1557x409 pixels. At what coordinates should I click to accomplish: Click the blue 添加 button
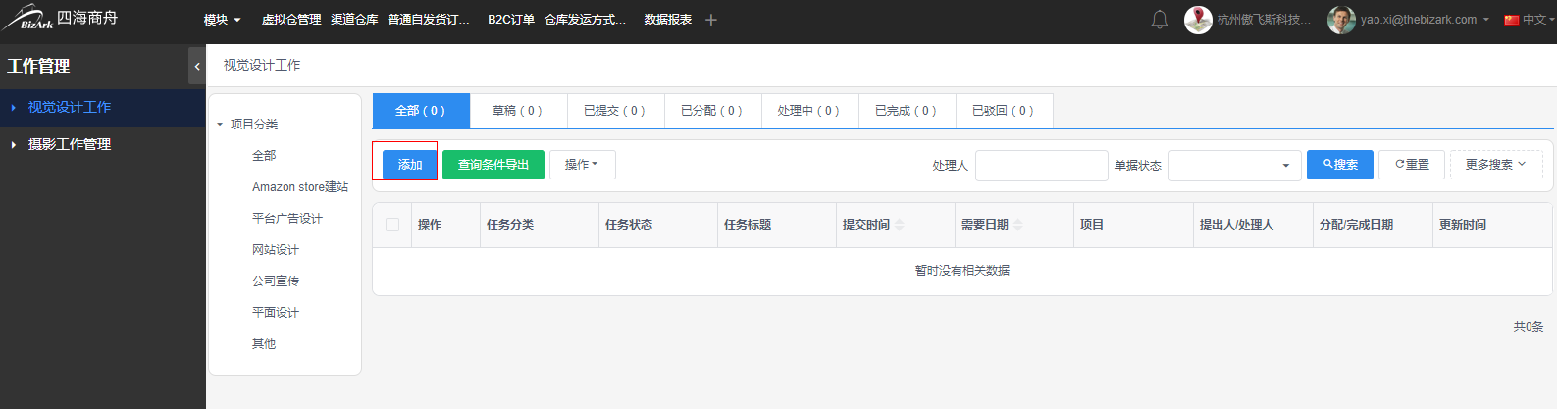[x=410, y=165]
